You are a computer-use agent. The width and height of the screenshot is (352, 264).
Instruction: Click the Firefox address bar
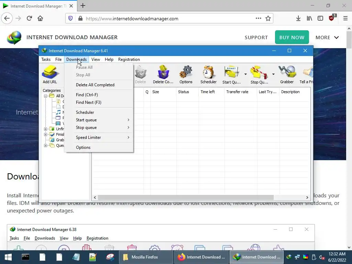pyautogui.click(x=169, y=19)
